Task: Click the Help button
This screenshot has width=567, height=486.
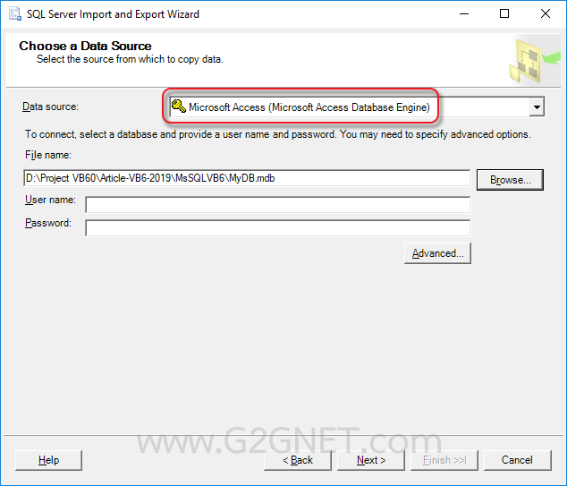Action: pos(48,460)
